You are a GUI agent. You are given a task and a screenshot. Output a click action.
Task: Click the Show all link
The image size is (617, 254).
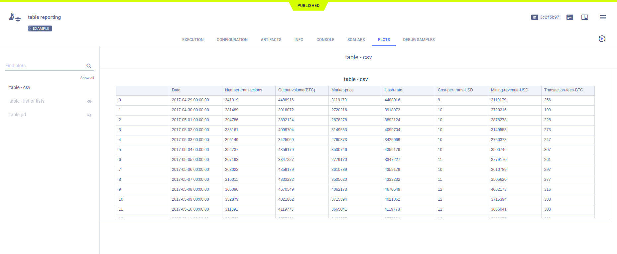click(x=87, y=78)
